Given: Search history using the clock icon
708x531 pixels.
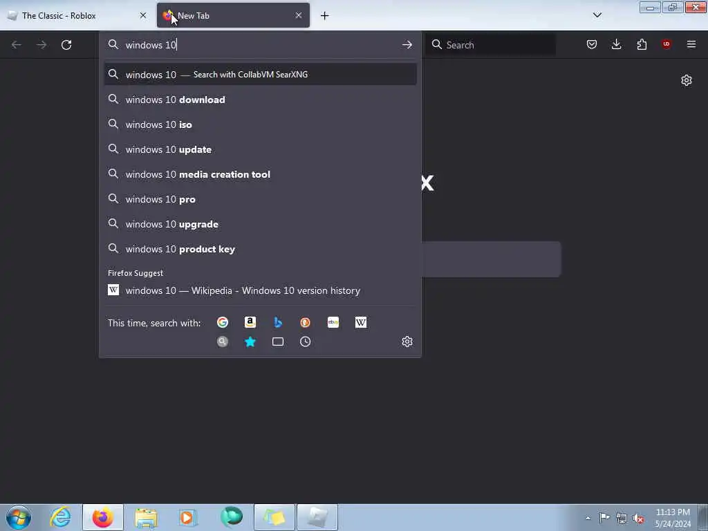Looking at the screenshot, I should pyautogui.click(x=305, y=342).
